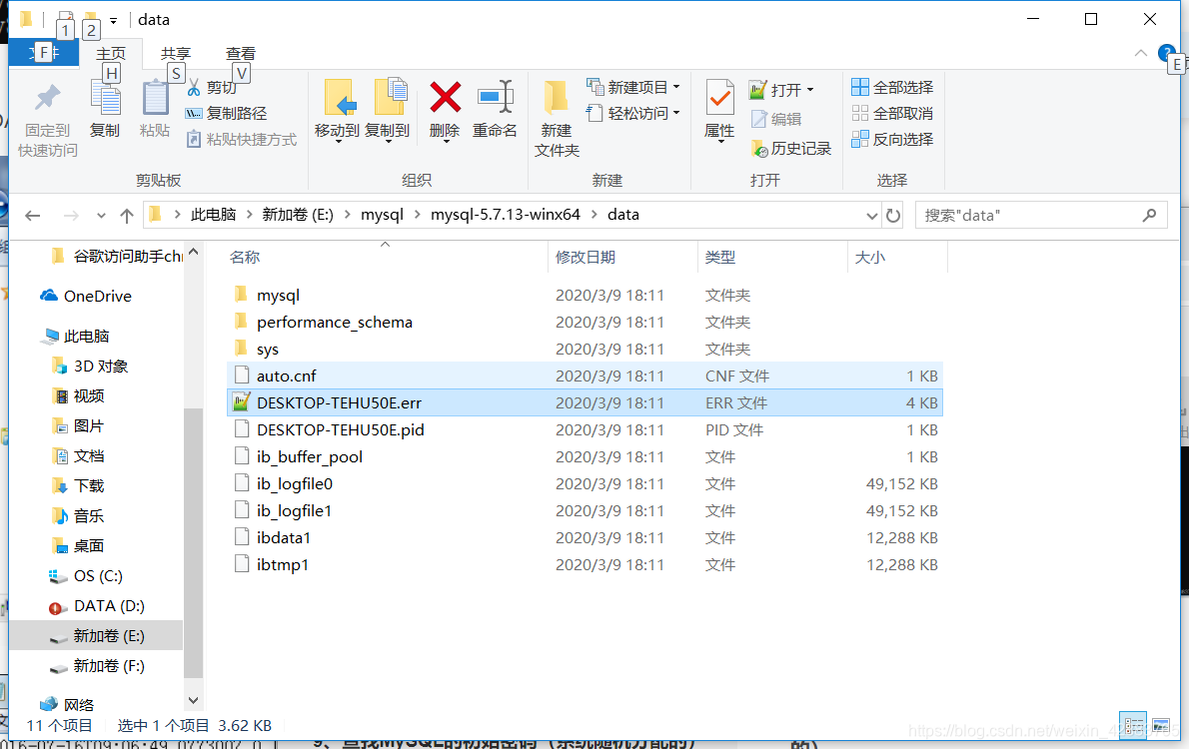1189x749 pixels.
Task: Switch to the View (查看) tab
Action: 241,53
